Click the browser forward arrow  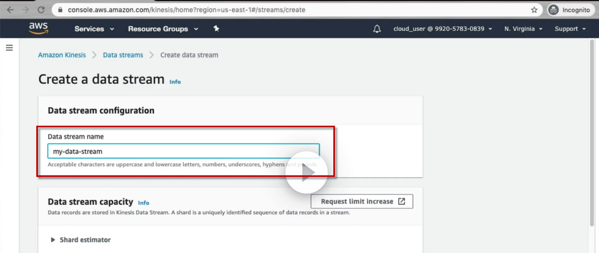point(26,10)
